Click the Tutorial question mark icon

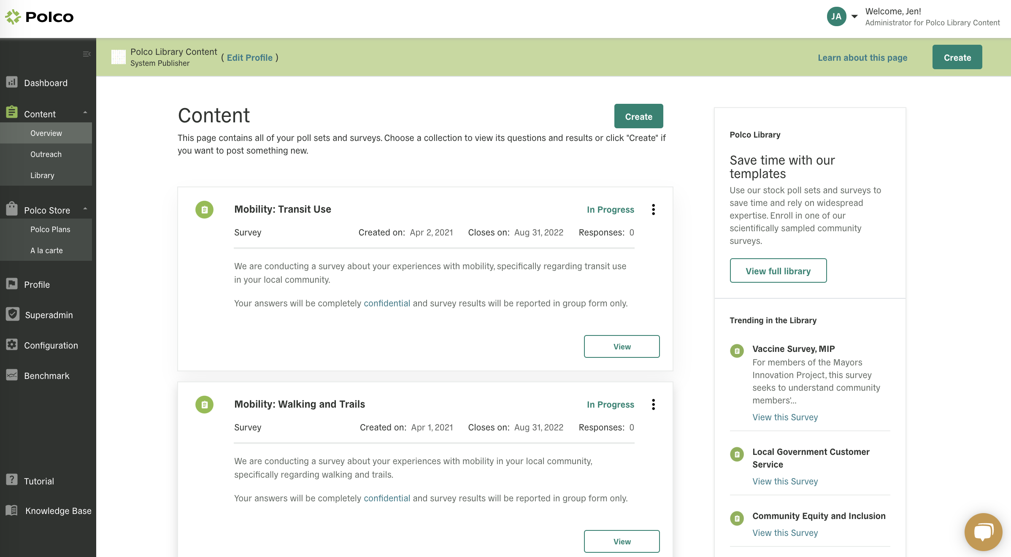[x=12, y=480]
